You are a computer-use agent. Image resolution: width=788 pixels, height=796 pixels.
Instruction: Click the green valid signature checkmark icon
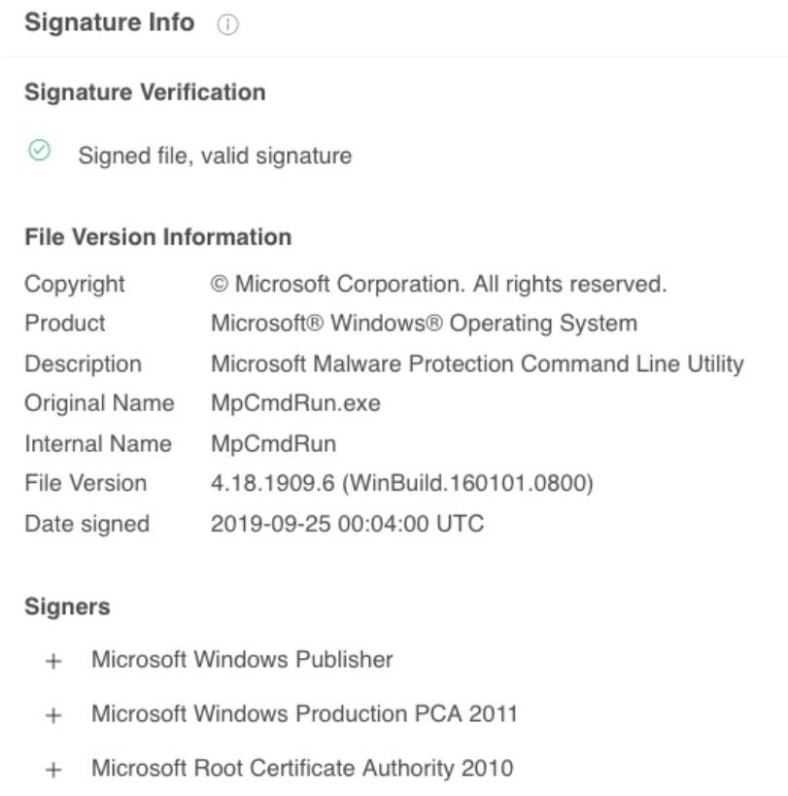click(40, 151)
